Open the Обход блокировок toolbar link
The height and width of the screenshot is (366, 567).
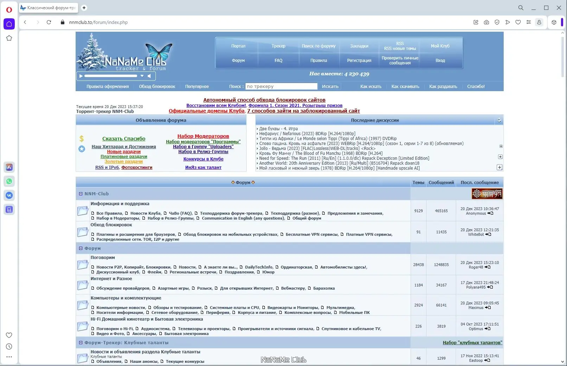[x=157, y=87]
